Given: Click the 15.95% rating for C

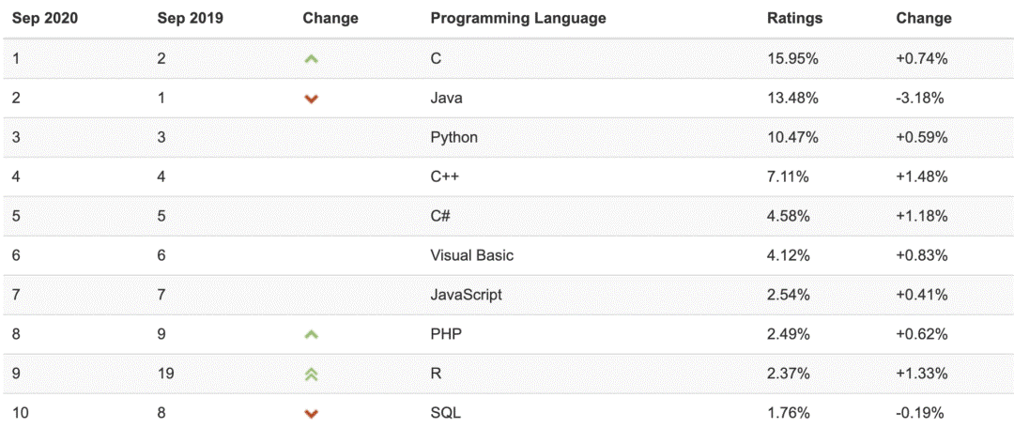Looking at the screenshot, I should 793,58.
